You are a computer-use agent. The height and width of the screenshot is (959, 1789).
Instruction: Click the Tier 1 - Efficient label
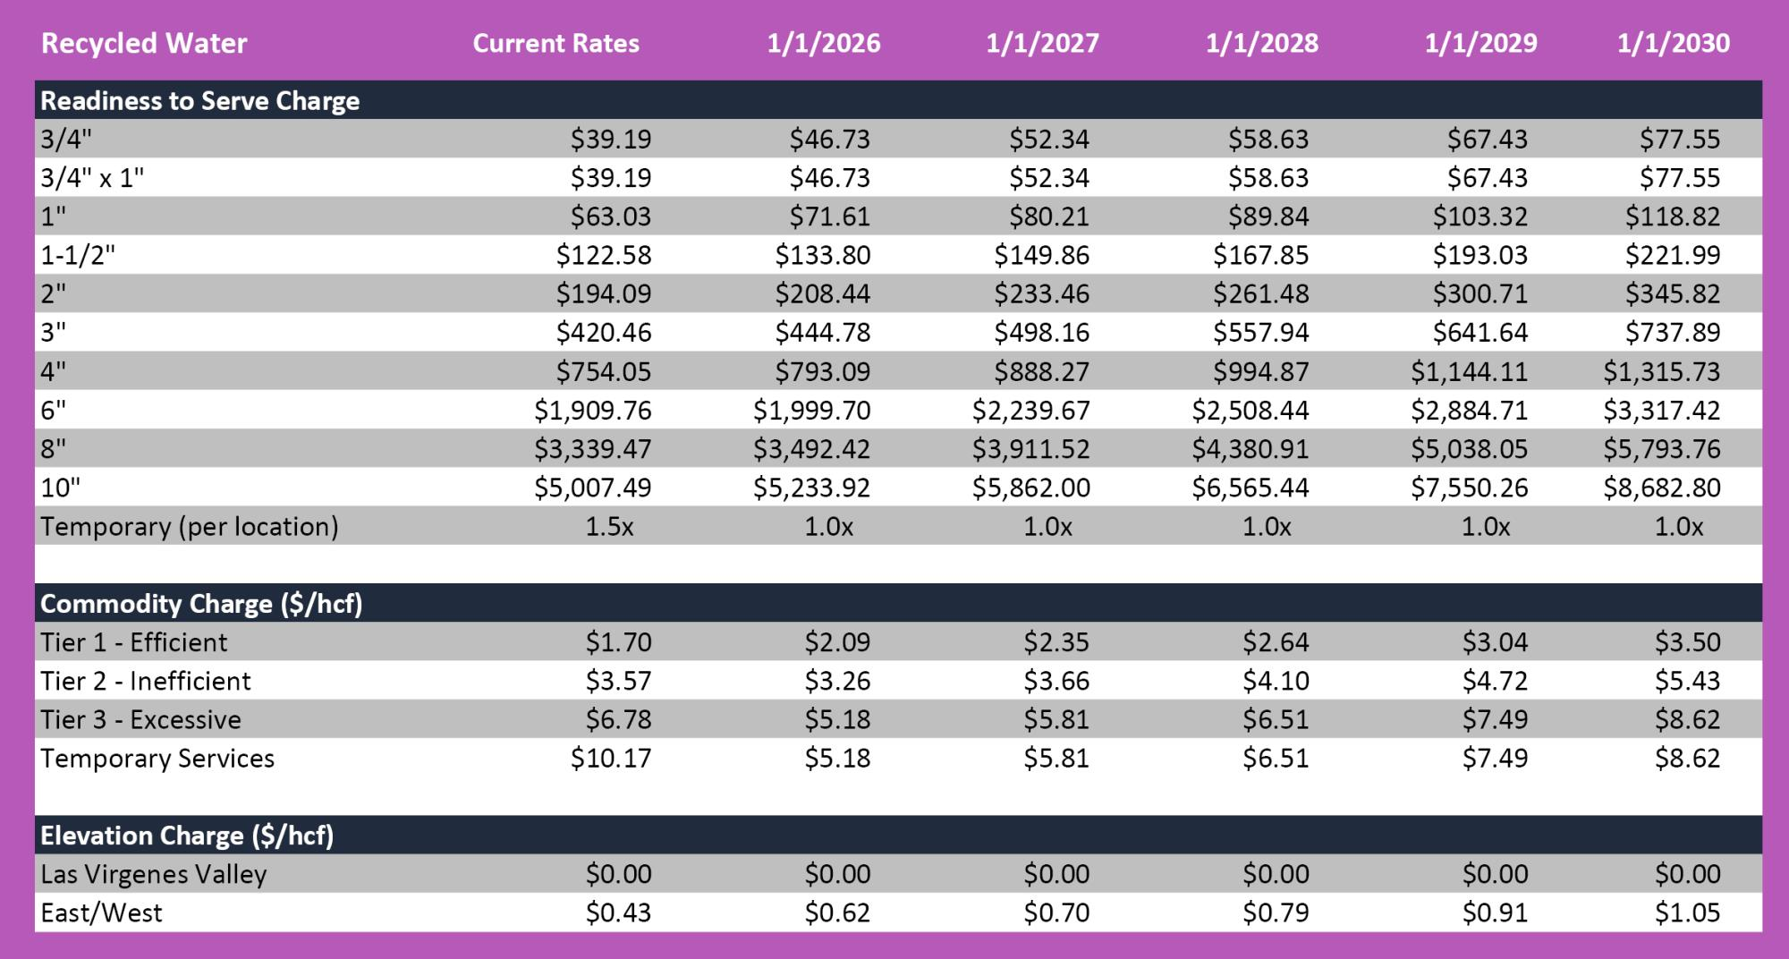(134, 642)
